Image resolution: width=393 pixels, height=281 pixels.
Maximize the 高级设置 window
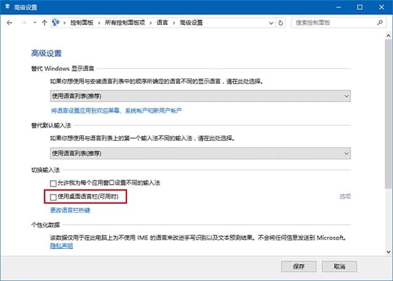click(360, 7)
